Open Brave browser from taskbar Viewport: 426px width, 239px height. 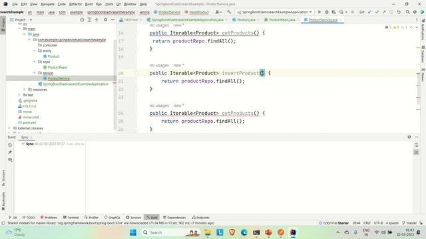[x=232, y=232]
